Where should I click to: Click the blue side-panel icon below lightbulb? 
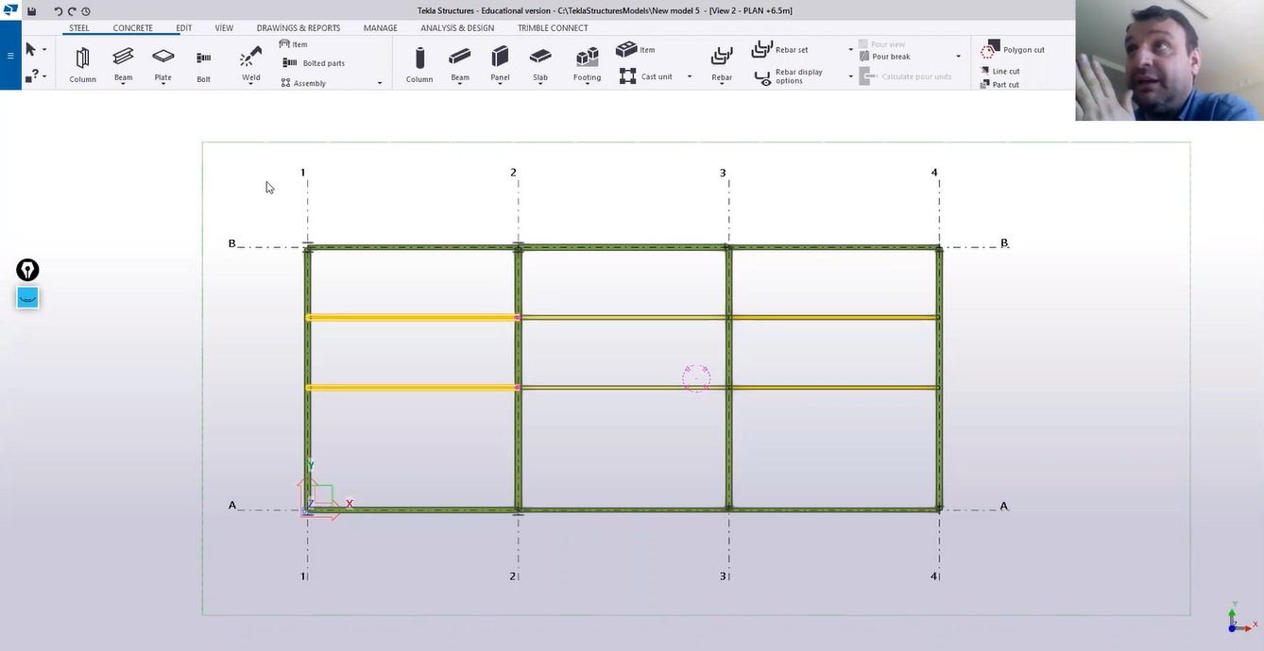point(27,298)
